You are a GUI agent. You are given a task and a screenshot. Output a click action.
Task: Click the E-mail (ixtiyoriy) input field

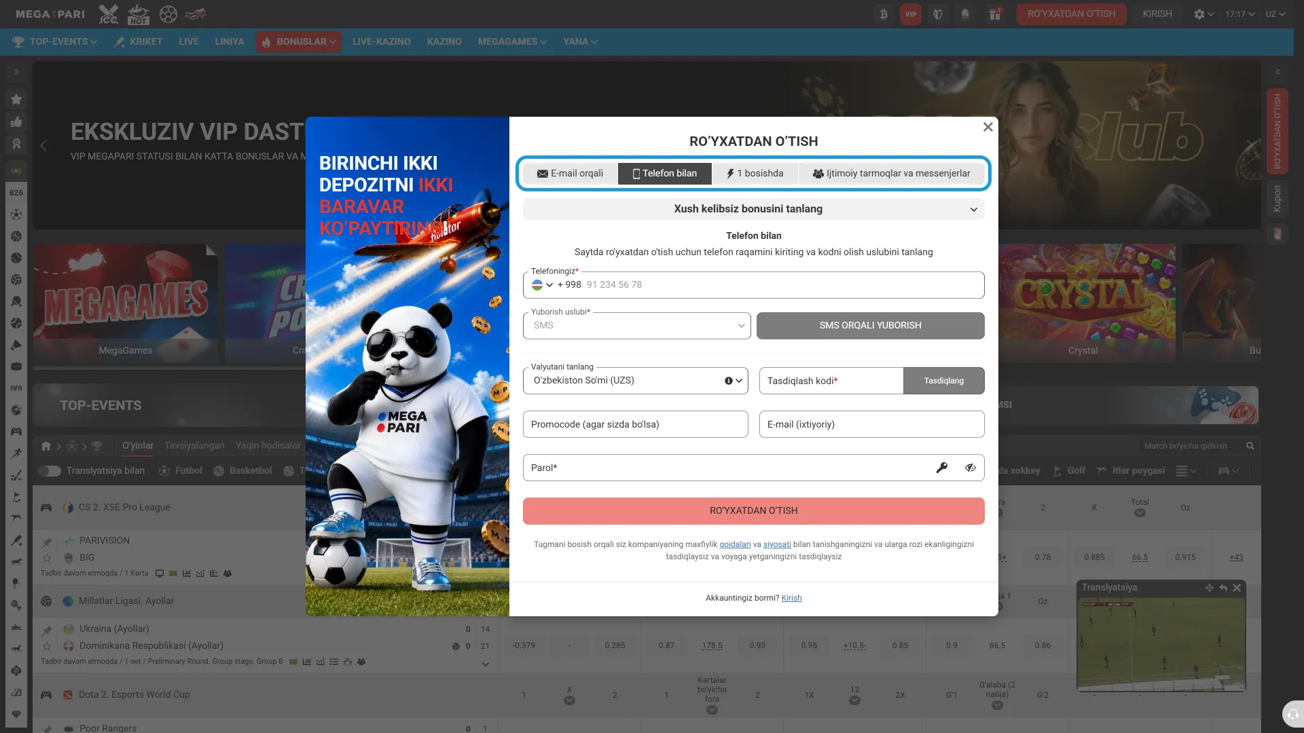click(x=872, y=424)
